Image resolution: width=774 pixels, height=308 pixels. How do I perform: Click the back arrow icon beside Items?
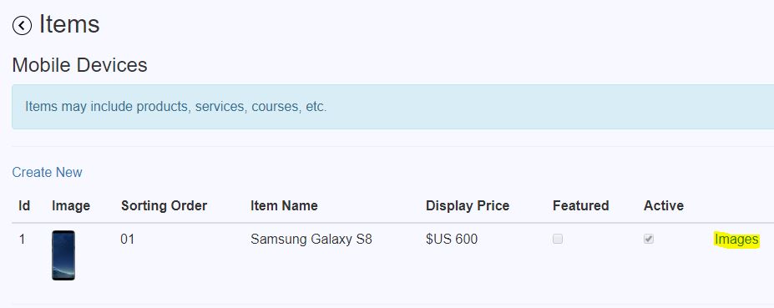point(22,25)
